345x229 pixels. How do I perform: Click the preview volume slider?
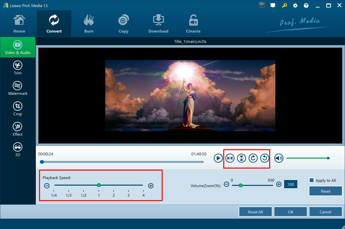[308, 158]
